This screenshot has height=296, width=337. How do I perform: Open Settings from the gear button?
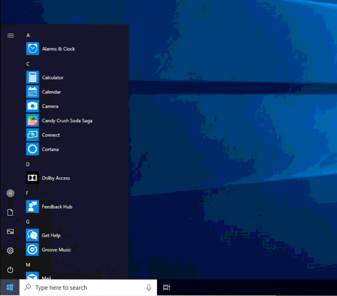tap(10, 251)
